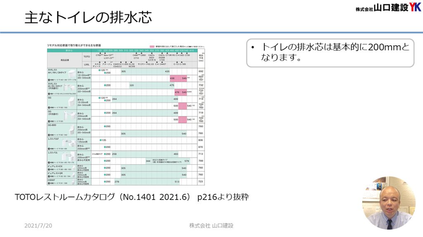Click the value 435 in the ネオレスト row
Image resolution: width=423 pixels, height=237 pixels.
click(167, 72)
